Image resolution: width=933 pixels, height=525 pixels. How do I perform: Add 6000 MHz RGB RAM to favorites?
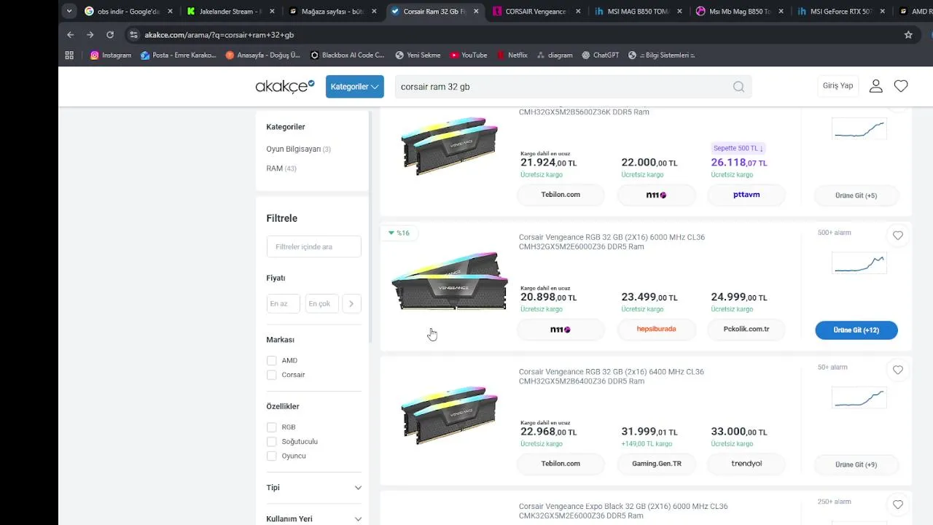(x=898, y=236)
